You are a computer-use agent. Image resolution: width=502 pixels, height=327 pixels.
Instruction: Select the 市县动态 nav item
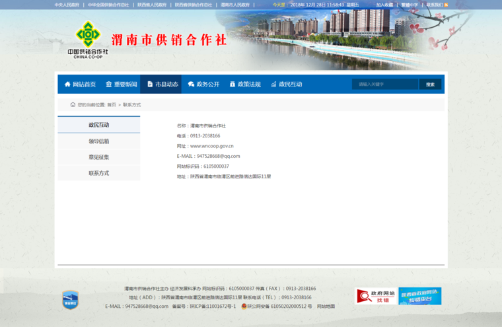coord(161,85)
